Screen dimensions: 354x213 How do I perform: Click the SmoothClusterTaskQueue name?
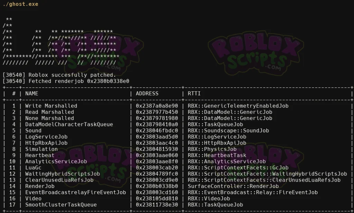pyautogui.click(x=61, y=205)
